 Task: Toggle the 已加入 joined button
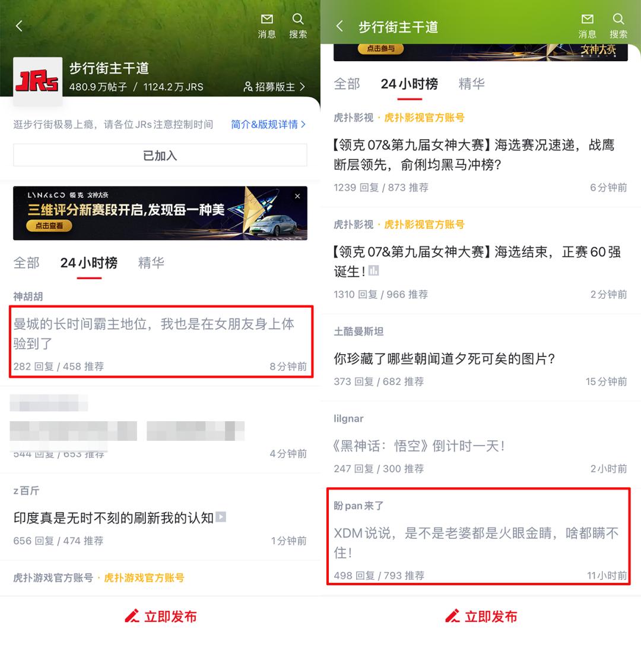tap(160, 155)
